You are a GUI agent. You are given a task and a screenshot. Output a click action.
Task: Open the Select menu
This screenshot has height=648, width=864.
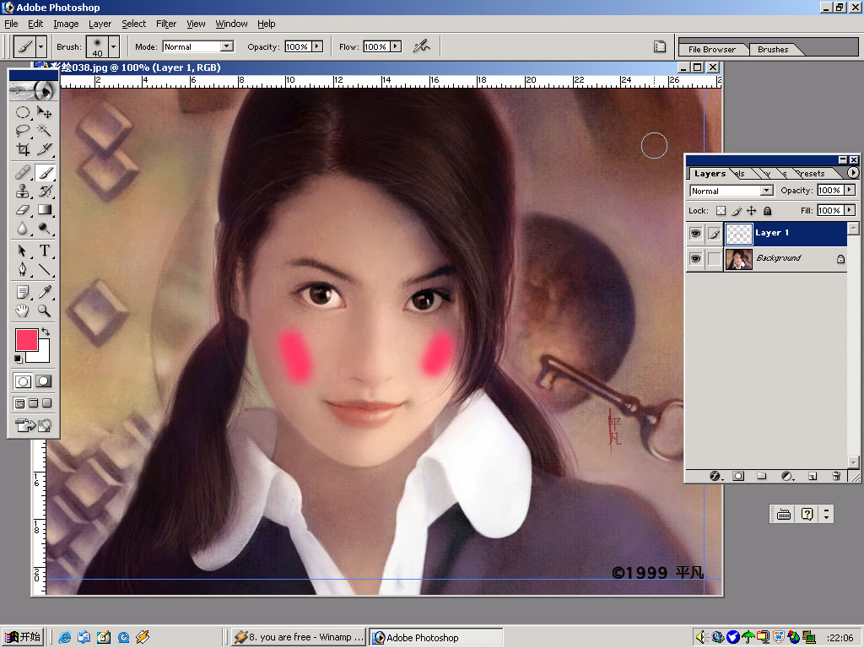pyautogui.click(x=134, y=24)
